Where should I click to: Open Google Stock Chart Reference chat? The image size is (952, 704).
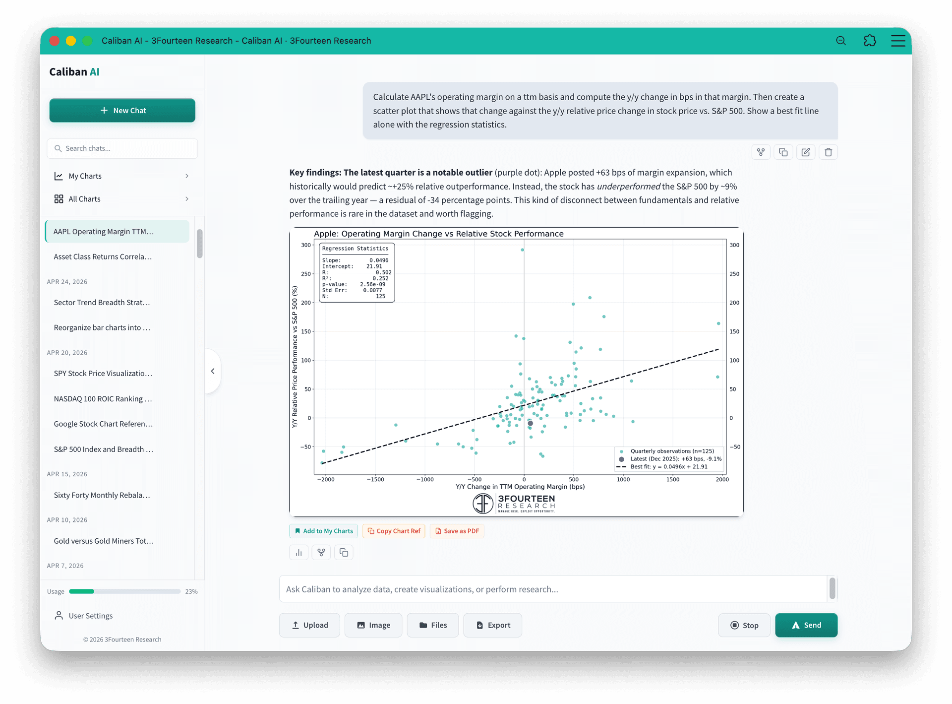(x=117, y=424)
